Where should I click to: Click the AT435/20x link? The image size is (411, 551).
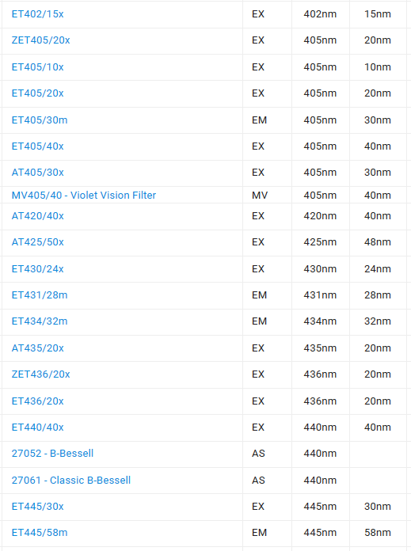(x=38, y=348)
